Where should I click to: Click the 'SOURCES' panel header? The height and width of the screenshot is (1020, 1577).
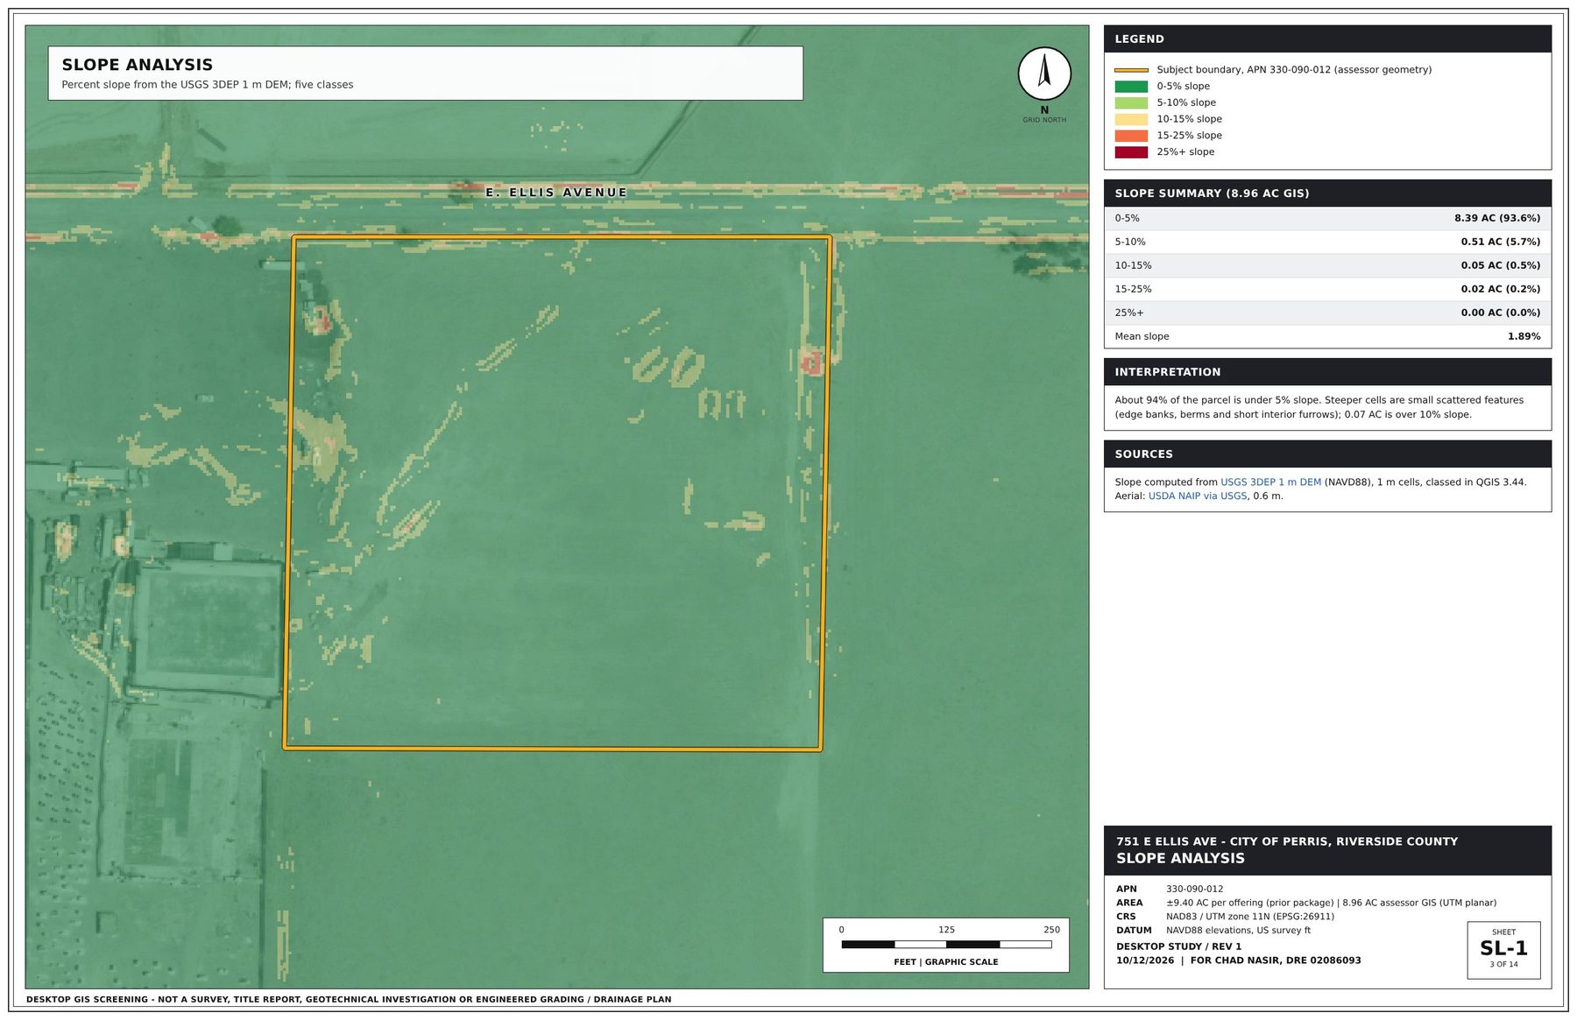[x=1327, y=454]
